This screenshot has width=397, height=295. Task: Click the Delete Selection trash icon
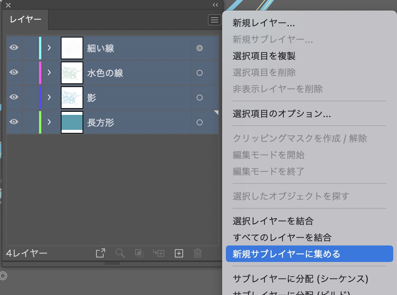[198, 253]
